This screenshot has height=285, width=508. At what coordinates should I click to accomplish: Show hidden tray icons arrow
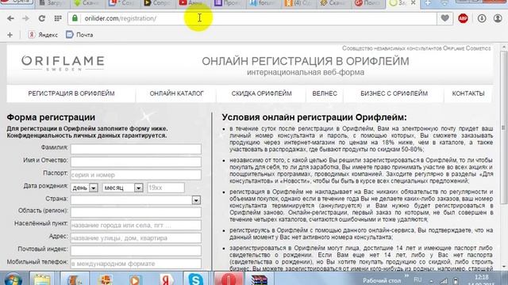click(431, 281)
